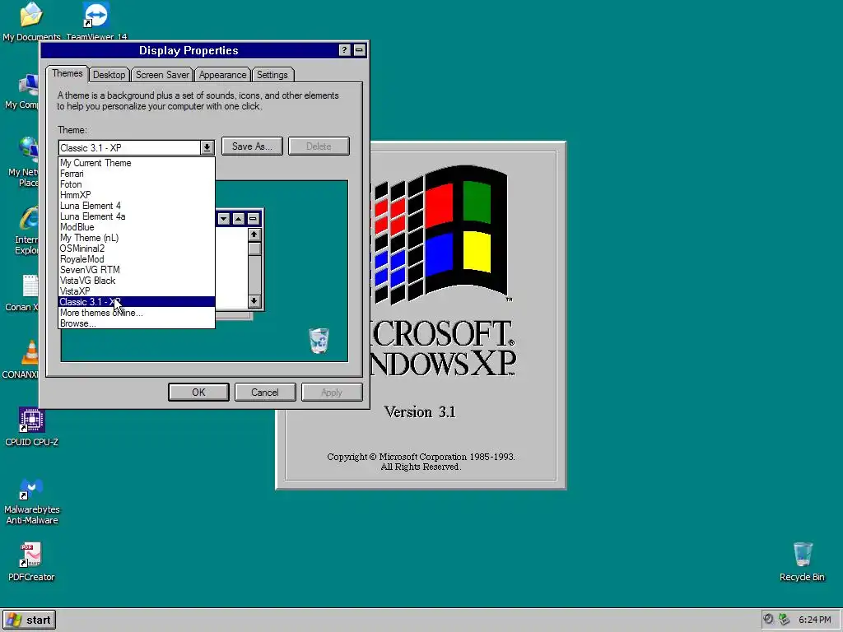
Task: Click the preview scrollbar up arrow
Action: 254,235
